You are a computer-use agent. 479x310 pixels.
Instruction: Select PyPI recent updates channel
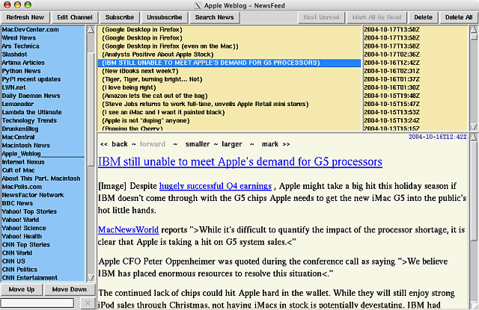coord(43,79)
